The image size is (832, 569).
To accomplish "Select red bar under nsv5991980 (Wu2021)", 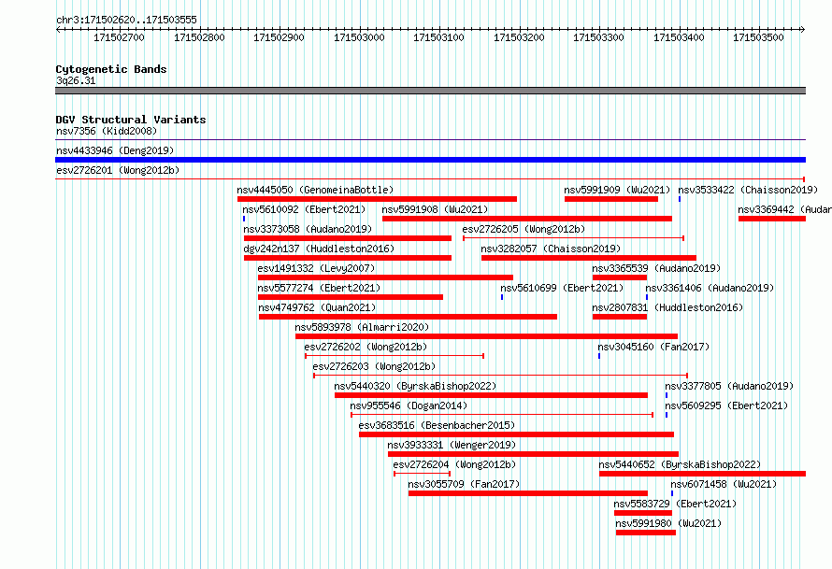I will [646, 533].
